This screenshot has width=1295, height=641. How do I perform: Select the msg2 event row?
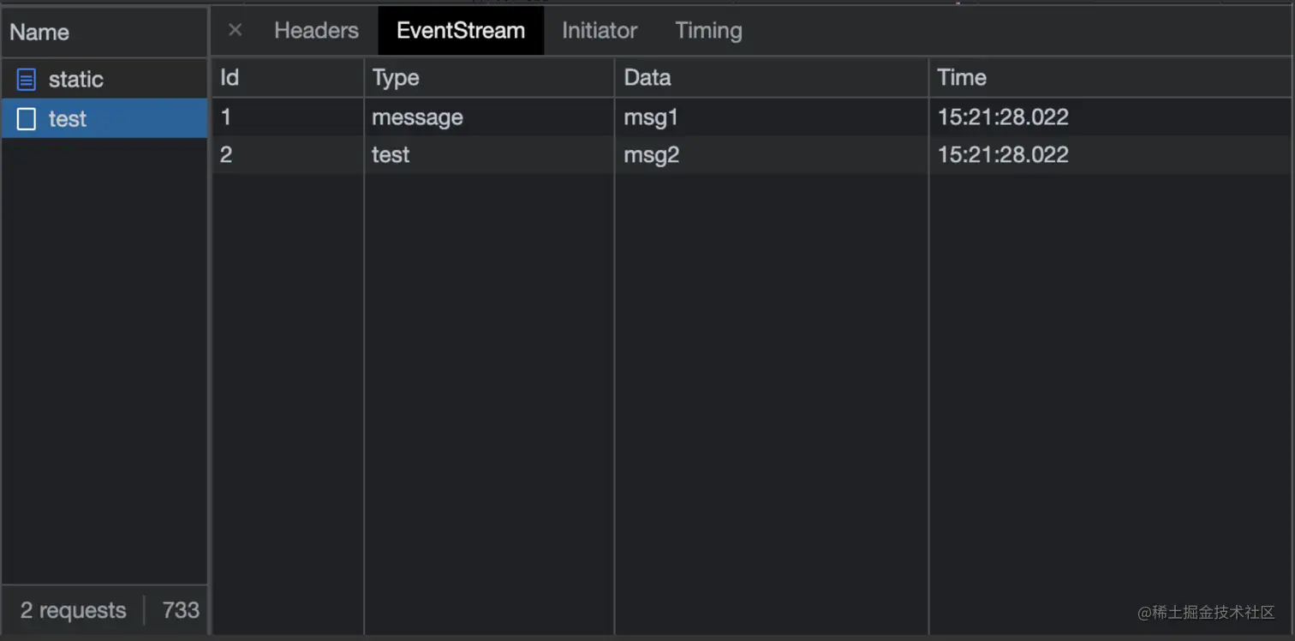point(652,155)
